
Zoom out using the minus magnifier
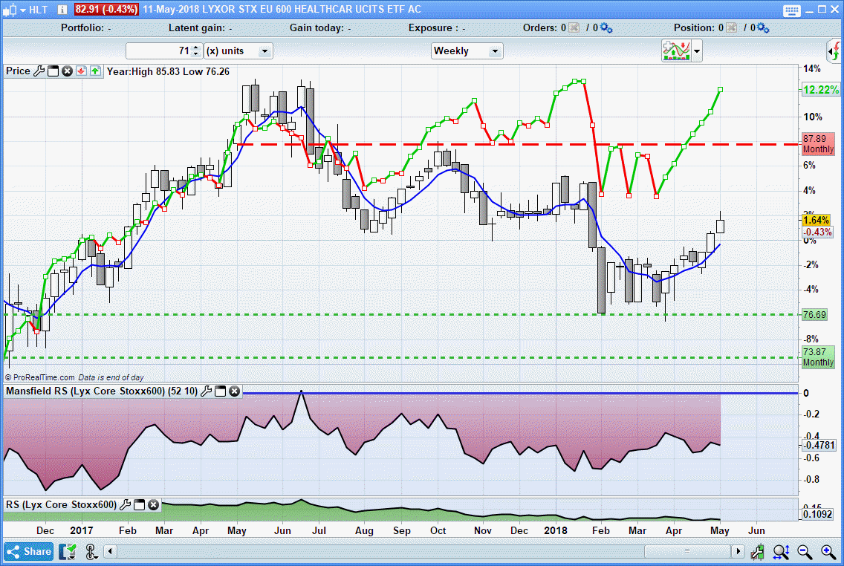click(805, 551)
